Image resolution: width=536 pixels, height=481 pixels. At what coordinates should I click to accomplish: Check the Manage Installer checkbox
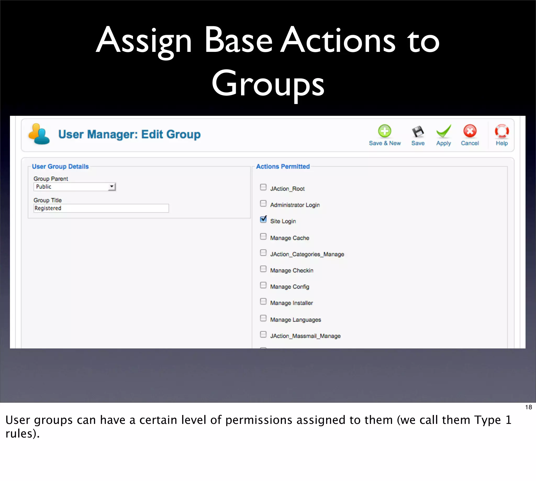[263, 302]
